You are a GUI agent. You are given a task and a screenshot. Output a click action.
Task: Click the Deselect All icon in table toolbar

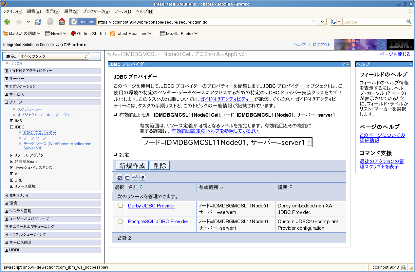point(127,177)
